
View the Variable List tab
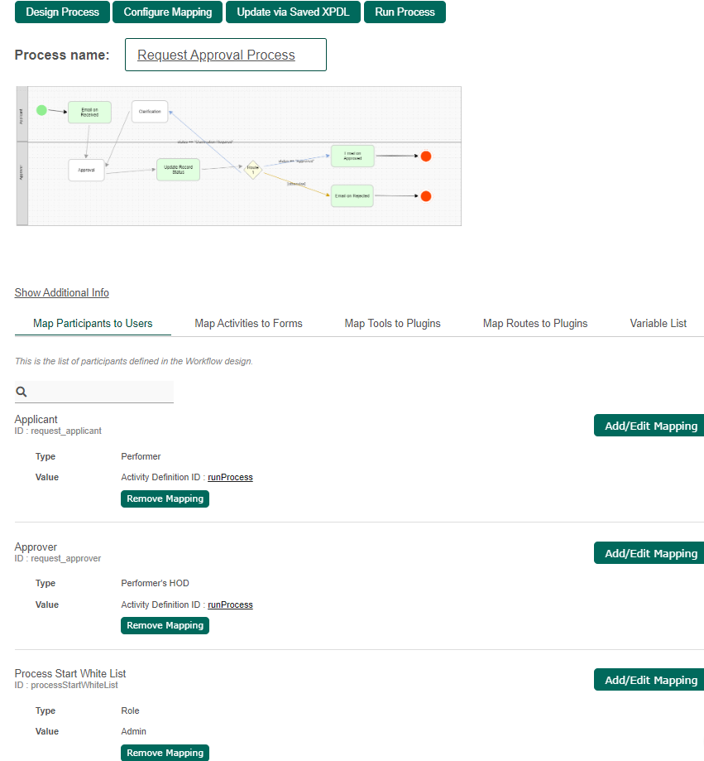coord(658,324)
